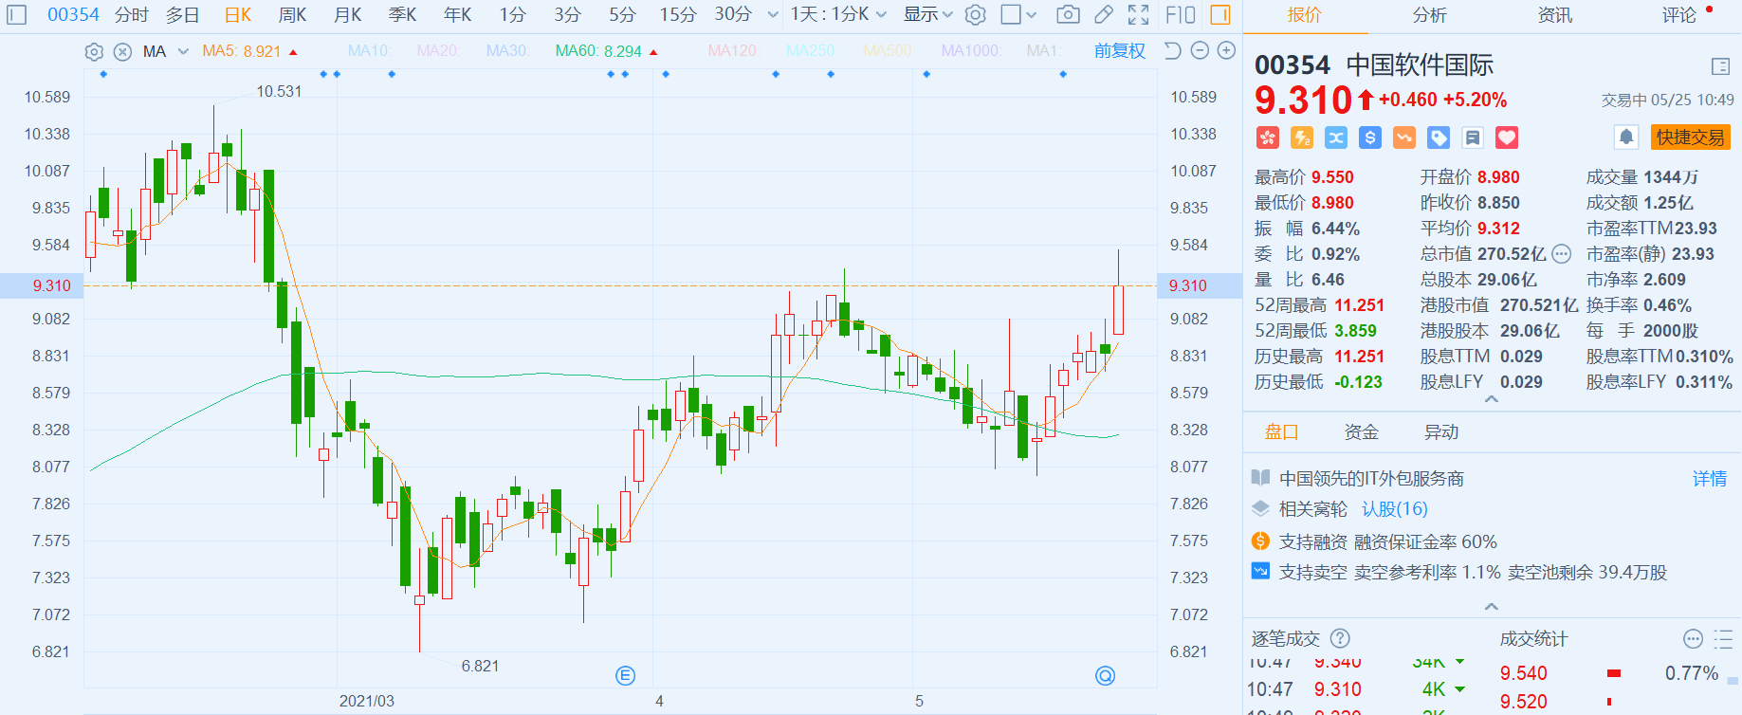Image resolution: width=1742 pixels, height=715 pixels.
Task: Open the notes comment icon
Action: point(1473,137)
